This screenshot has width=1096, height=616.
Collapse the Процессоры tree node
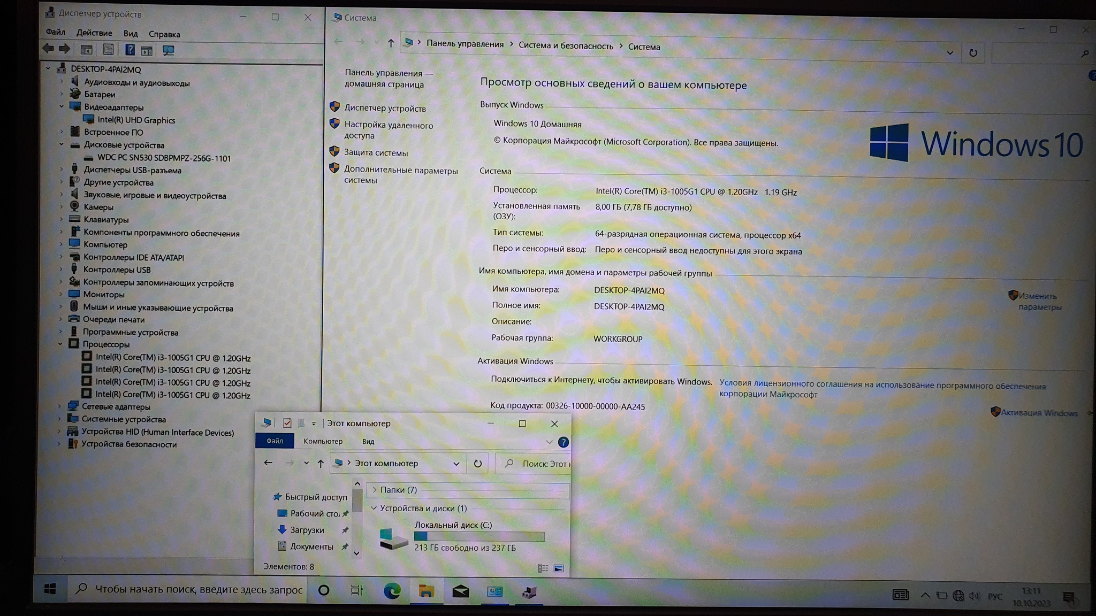[60, 344]
